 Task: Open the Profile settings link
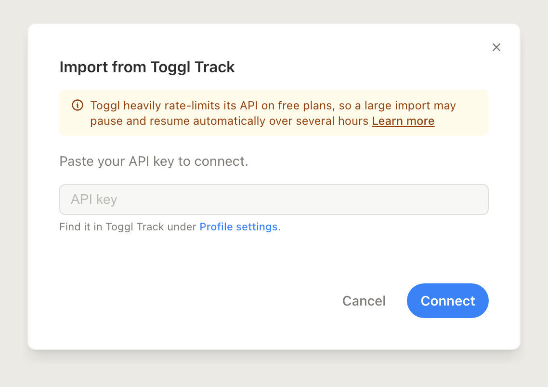click(x=238, y=227)
